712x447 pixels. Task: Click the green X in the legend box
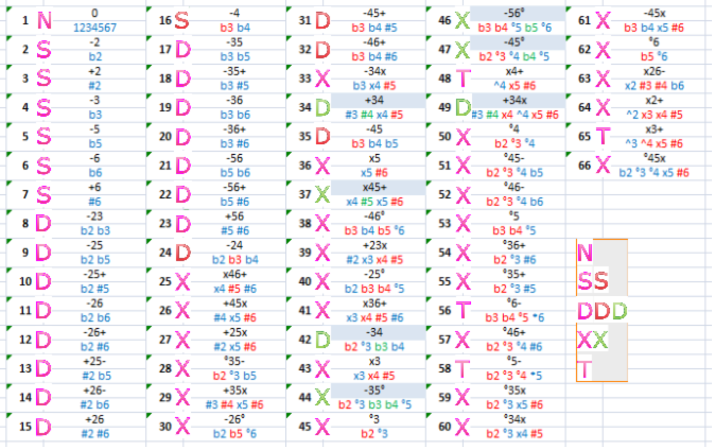[x=601, y=339]
